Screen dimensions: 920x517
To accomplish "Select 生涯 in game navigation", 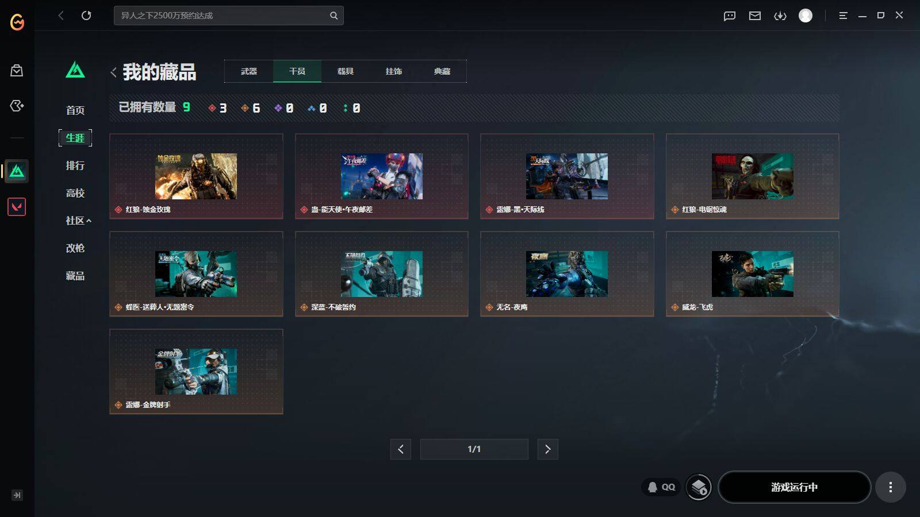I will tap(75, 138).
